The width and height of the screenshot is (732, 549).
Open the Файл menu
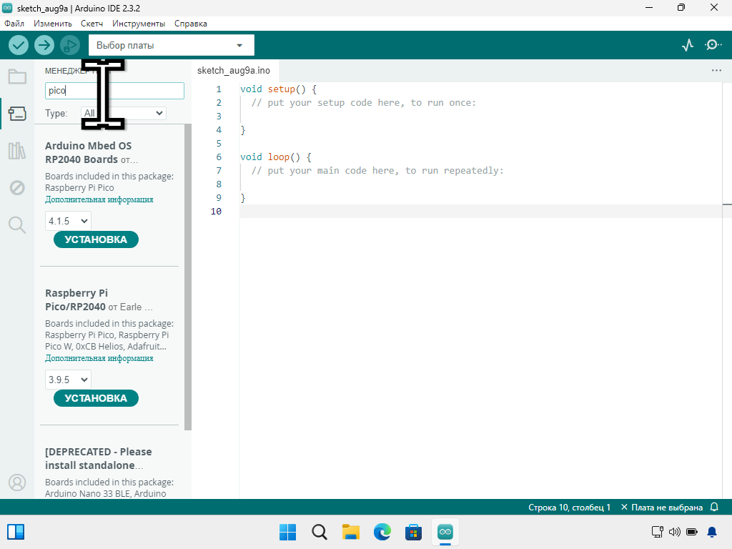click(x=14, y=24)
